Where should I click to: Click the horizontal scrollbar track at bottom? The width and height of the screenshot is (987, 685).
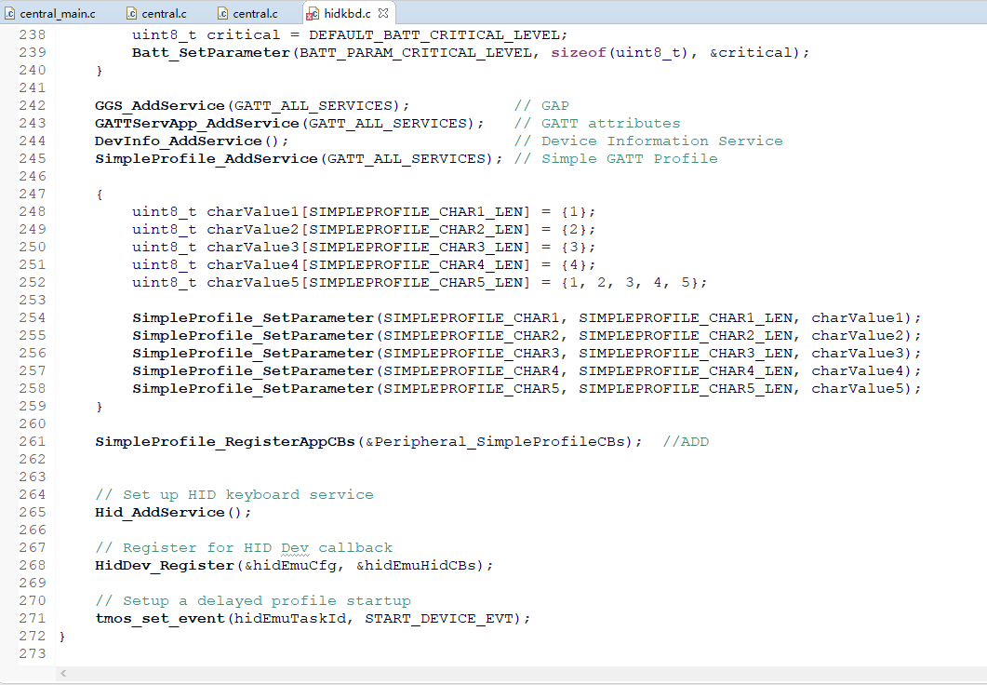coord(521,673)
